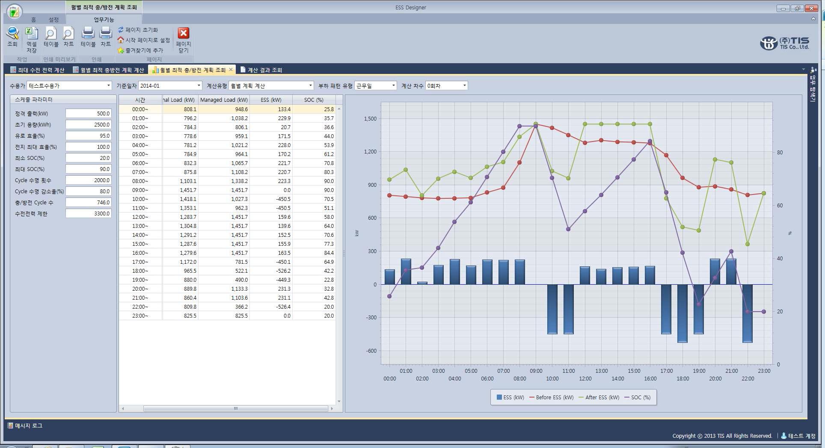Switch to the 설정 ribbon tab

point(53,20)
